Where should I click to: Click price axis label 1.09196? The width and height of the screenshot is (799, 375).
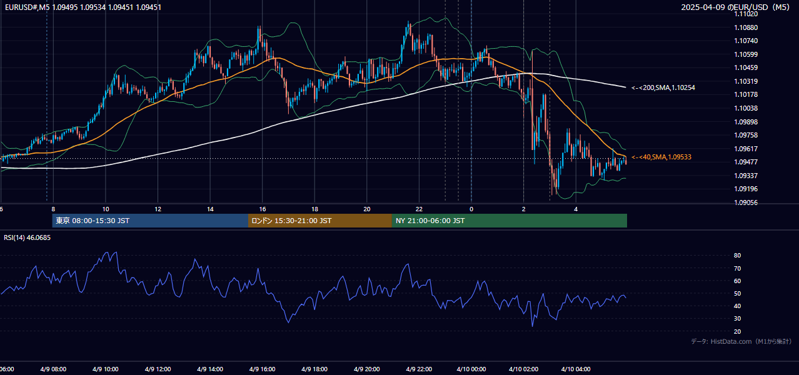pos(746,189)
